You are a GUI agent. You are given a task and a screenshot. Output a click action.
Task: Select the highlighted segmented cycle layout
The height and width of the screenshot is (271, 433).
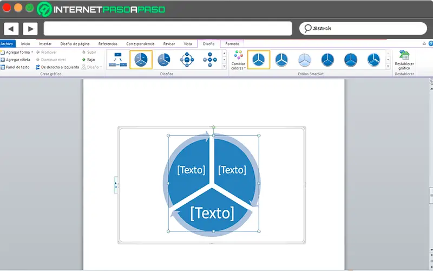[141, 60]
